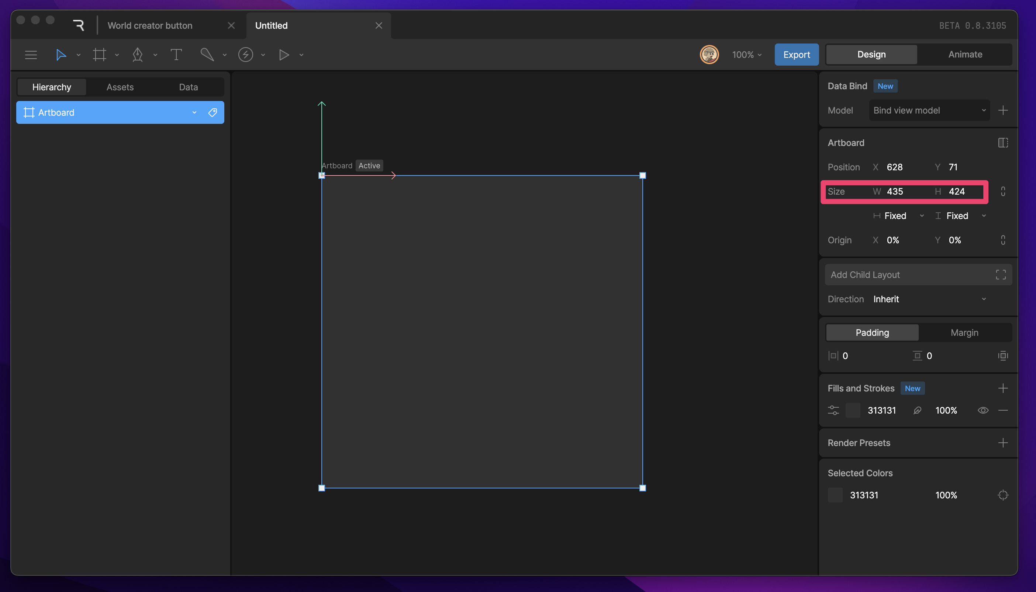Switch to the Assets tab
The image size is (1036, 592).
[120, 87]
